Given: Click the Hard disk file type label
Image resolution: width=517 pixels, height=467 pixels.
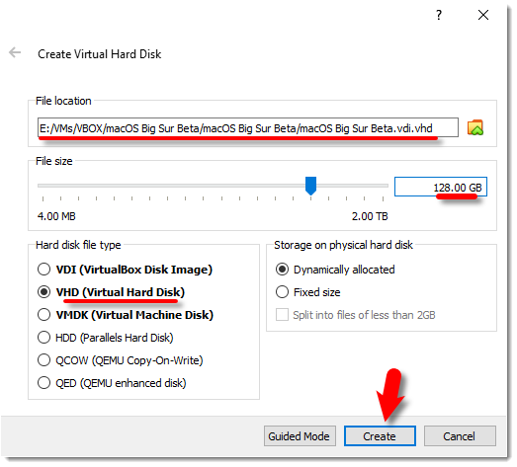Looking at the screenshot, I should tap(78, 245).
